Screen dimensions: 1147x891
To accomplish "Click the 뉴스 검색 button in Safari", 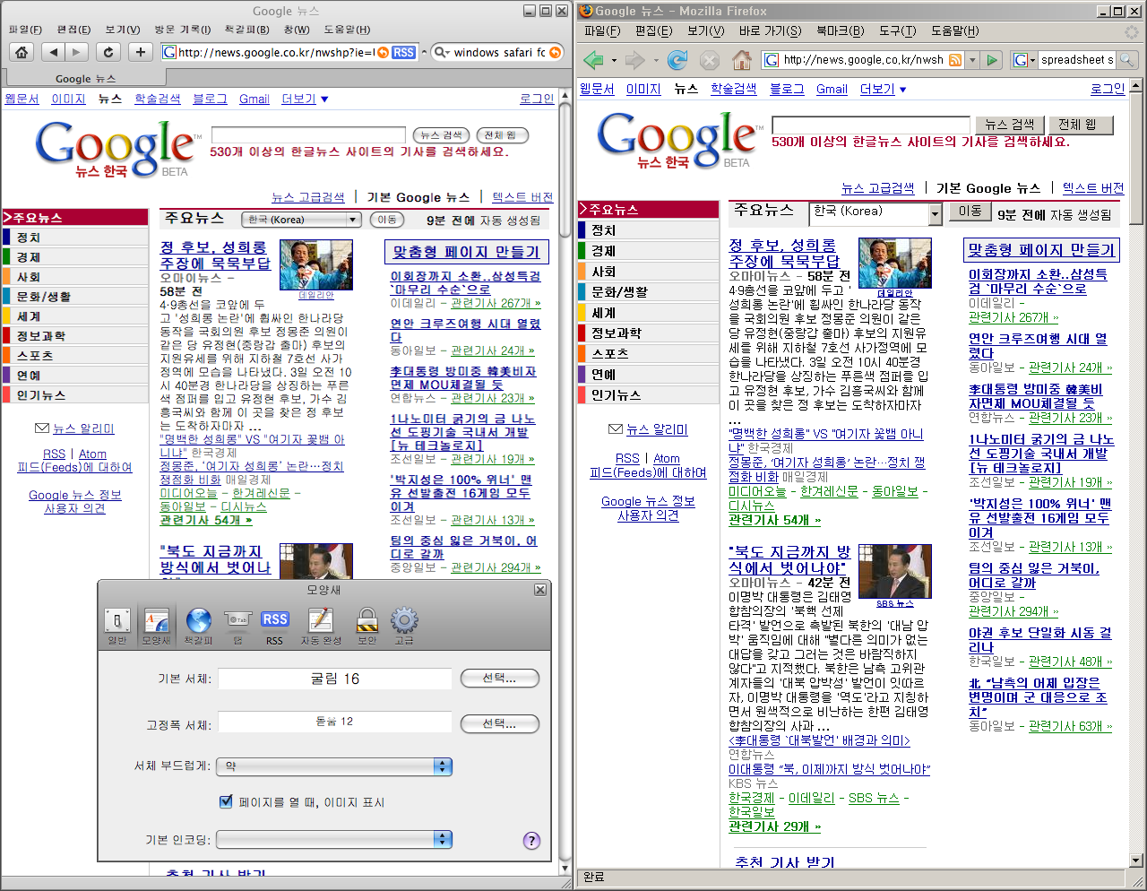I will [441, 135].
